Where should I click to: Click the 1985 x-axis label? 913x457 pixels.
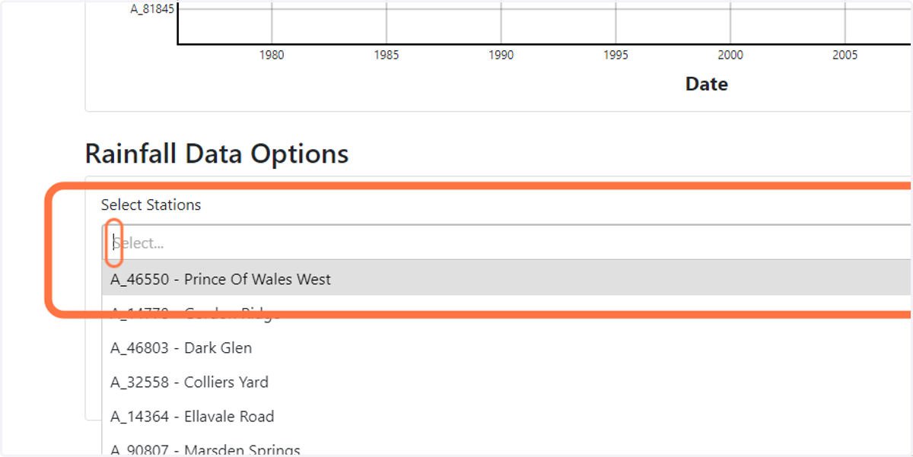[387, 55]
